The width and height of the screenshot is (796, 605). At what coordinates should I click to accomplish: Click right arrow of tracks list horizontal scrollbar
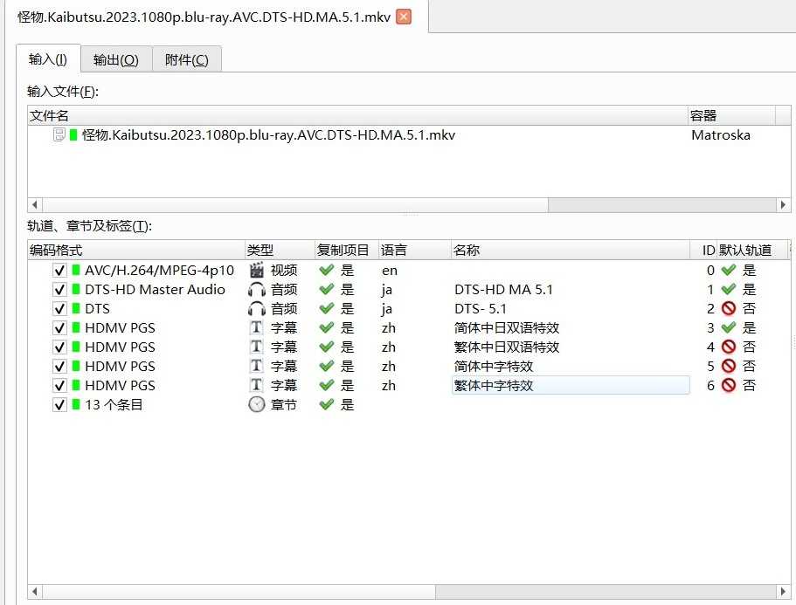click(x=783, y=591)
